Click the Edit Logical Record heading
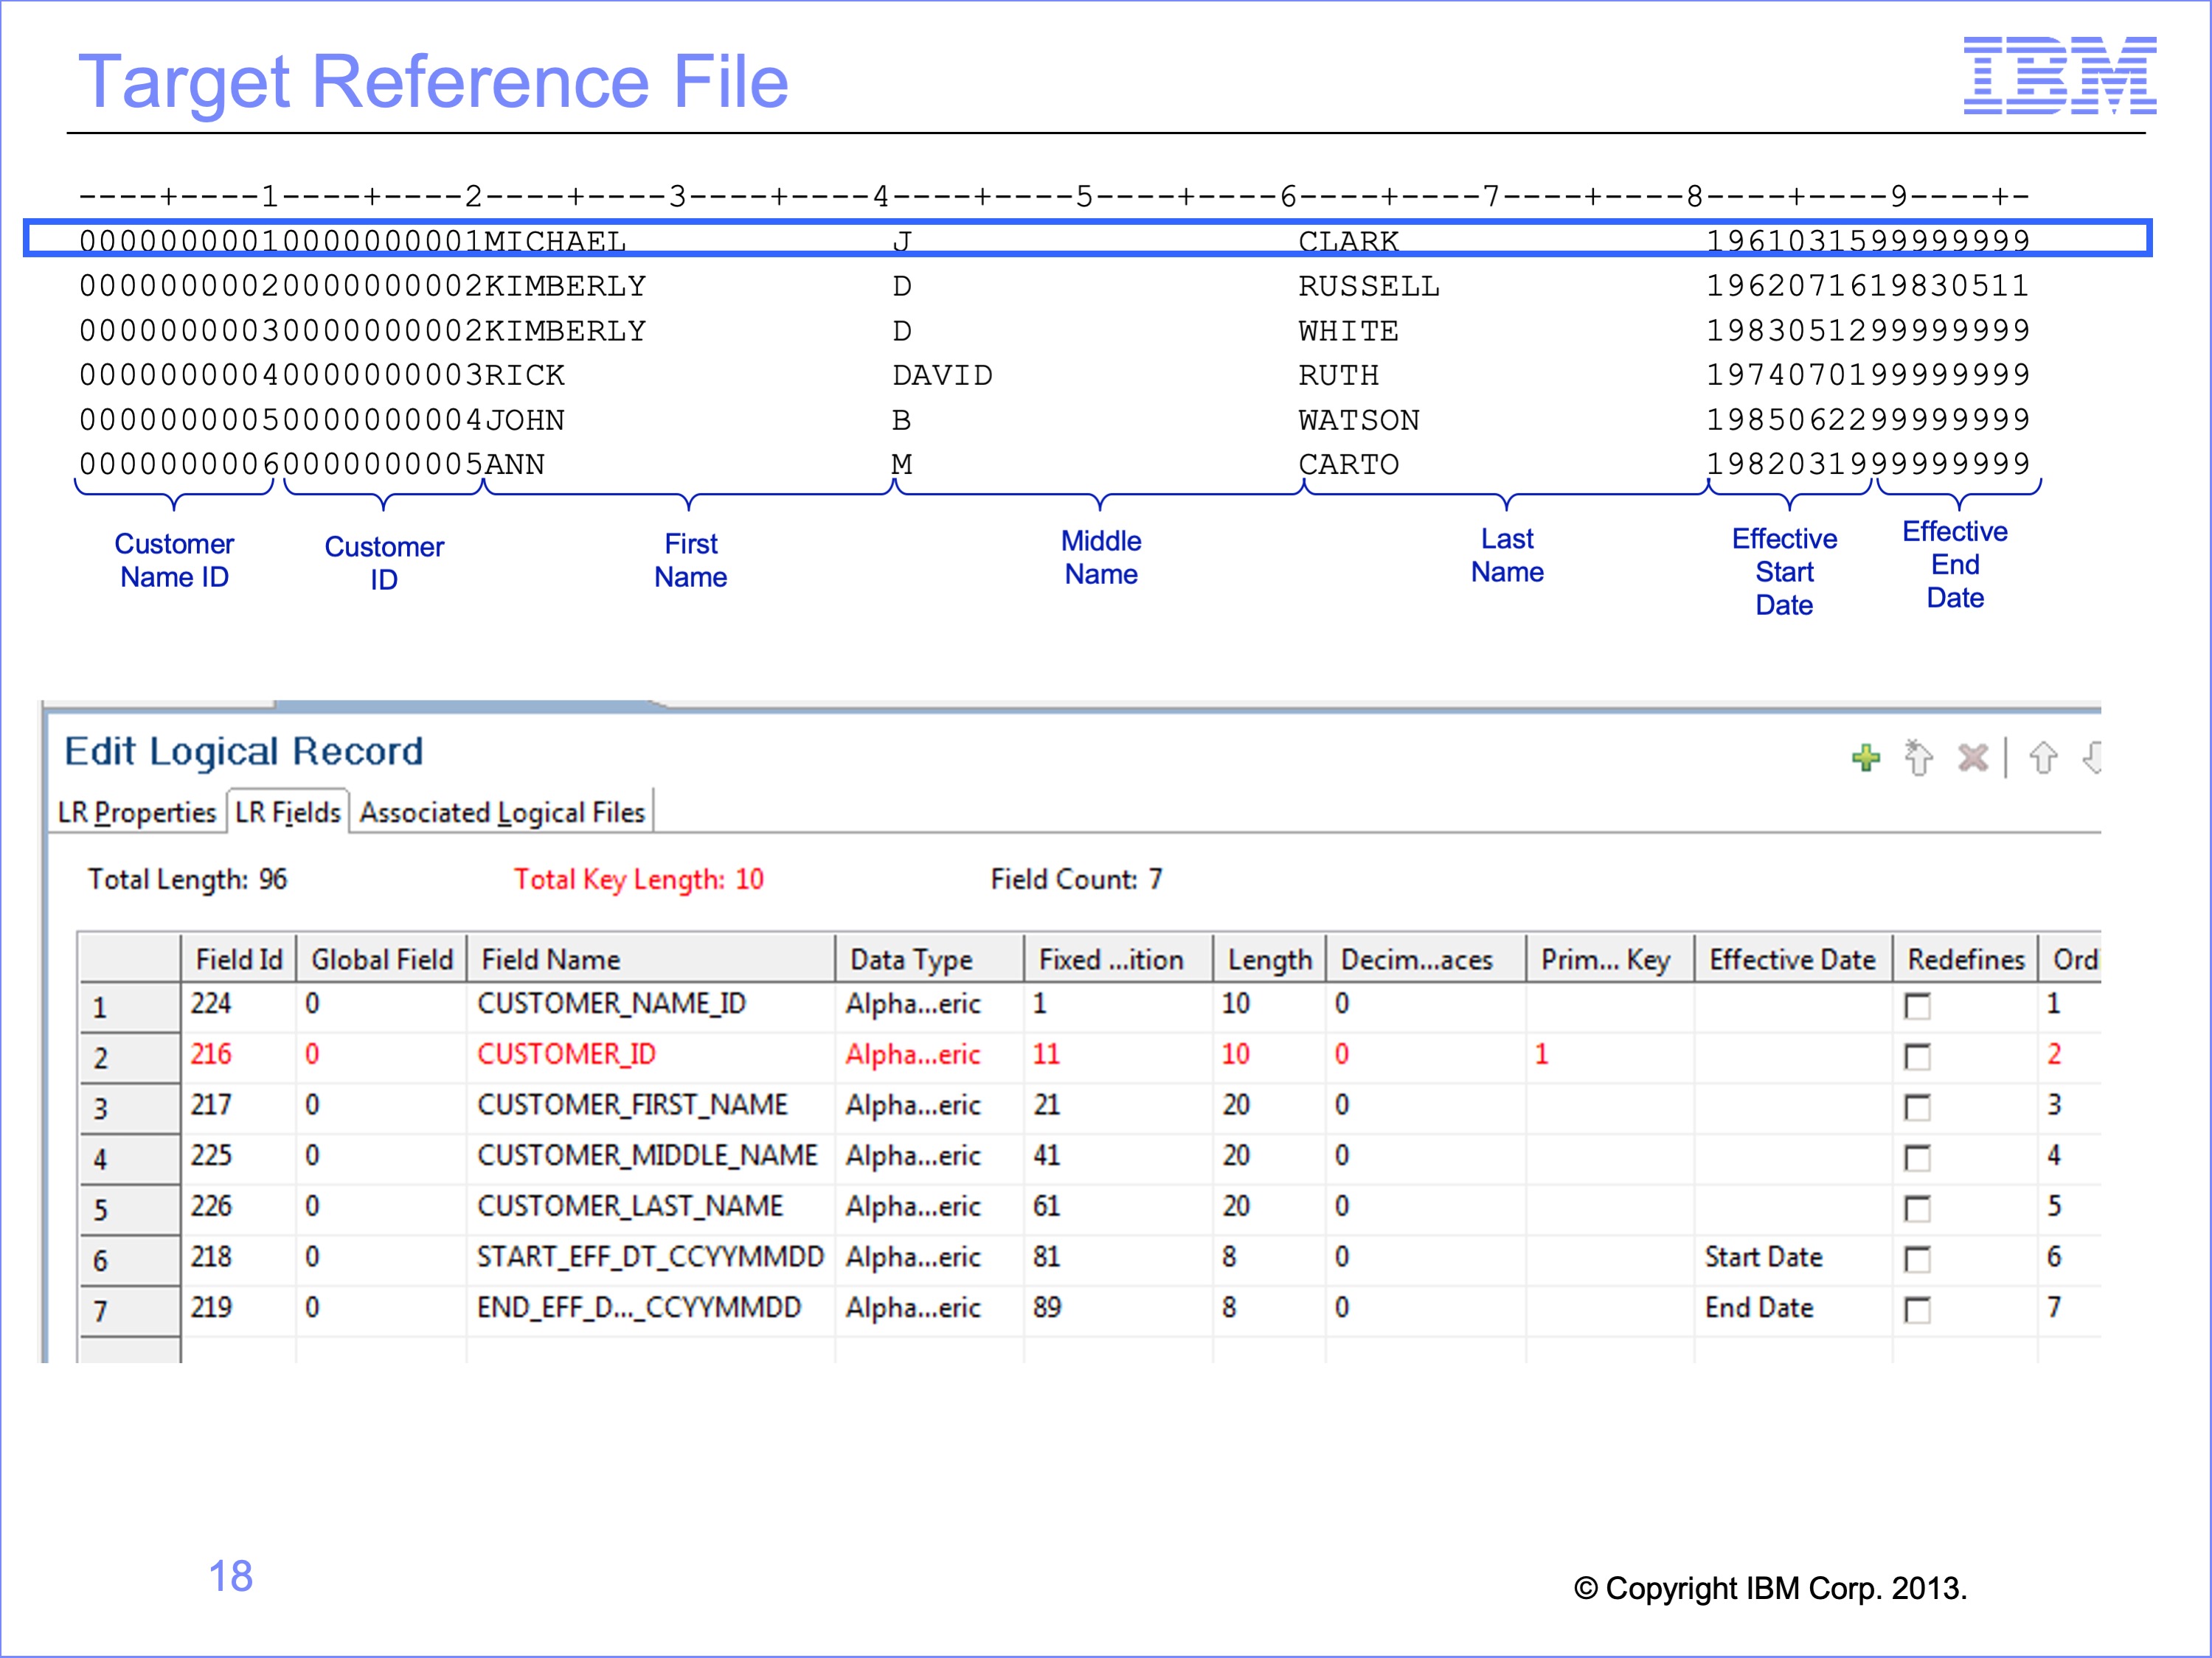This screenshot has height=1658, width=2212. tap(244, 751)
